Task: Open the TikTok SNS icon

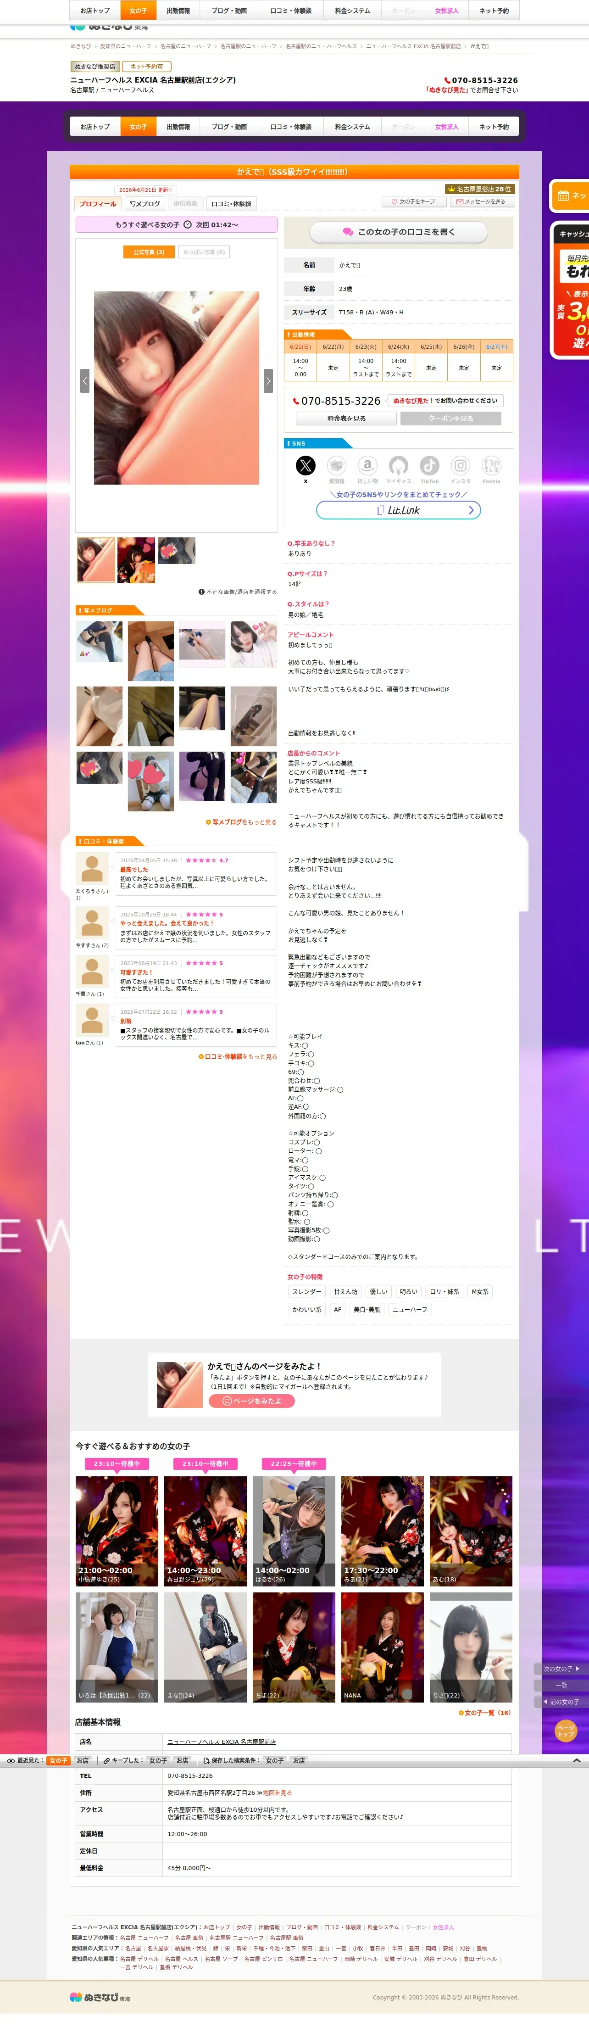Action: pyautogui.click(x=429, y=465)
